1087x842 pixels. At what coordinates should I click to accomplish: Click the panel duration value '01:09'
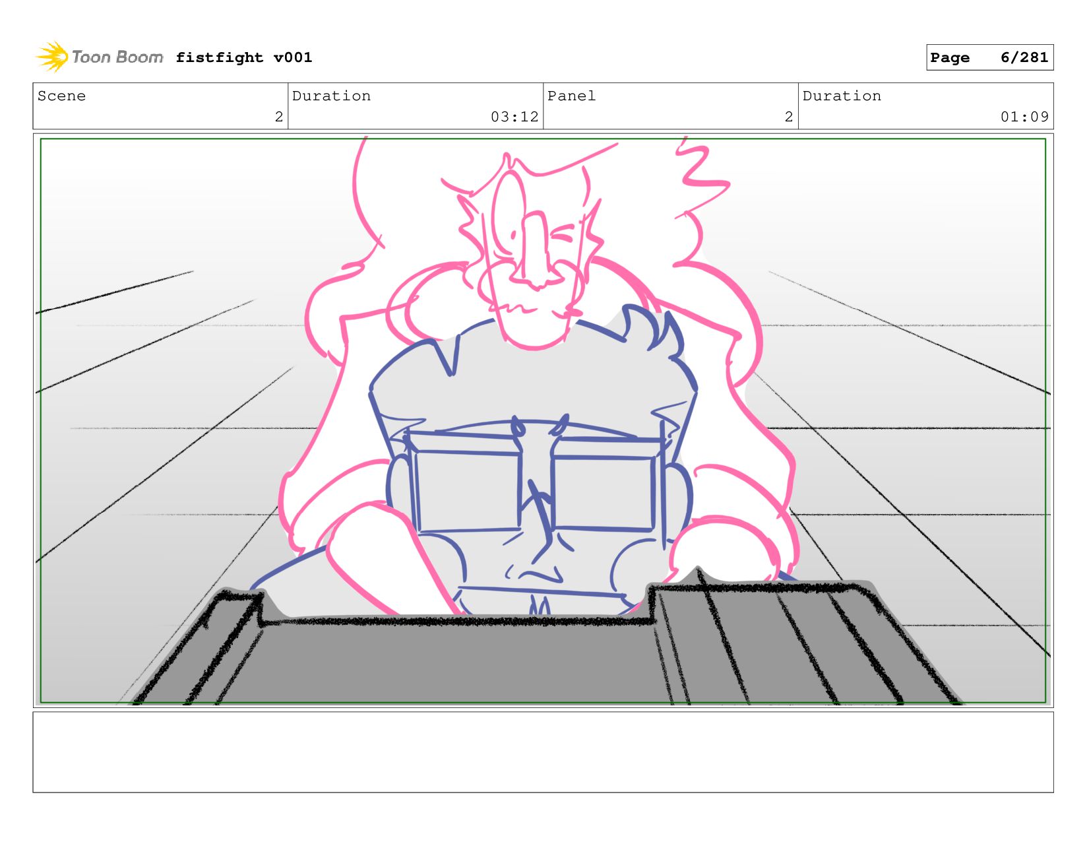pos(1024,117)
